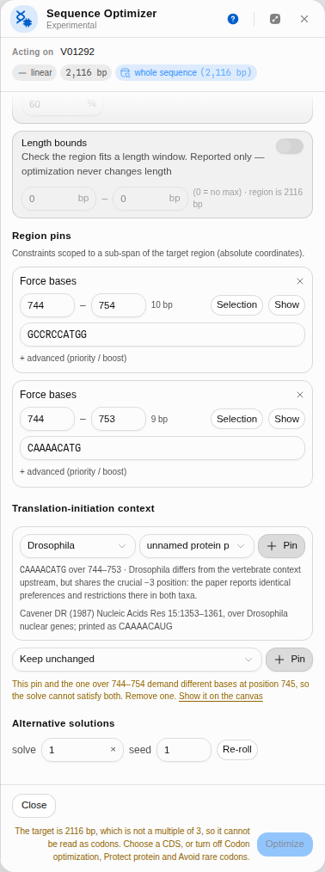Toggle the Length bounds switch

click(x=290, y=146)
